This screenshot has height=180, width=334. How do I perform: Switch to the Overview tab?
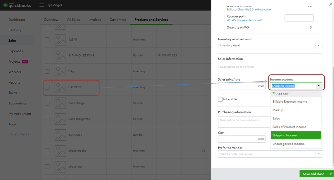point(51,20)
